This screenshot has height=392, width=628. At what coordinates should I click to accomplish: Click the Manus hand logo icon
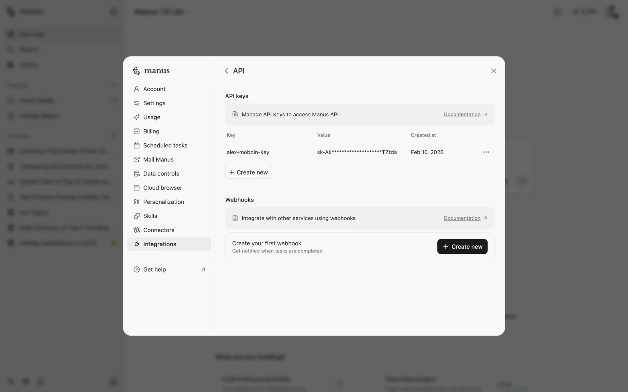pos(136,71)
